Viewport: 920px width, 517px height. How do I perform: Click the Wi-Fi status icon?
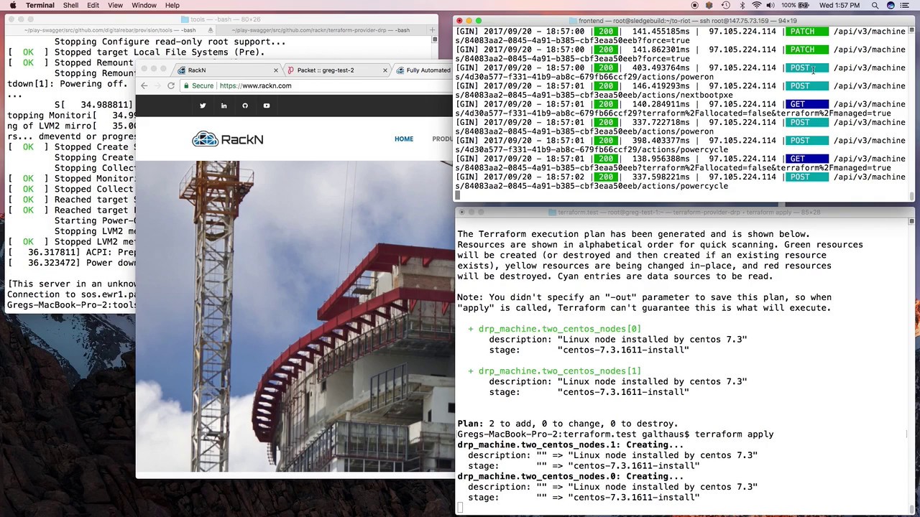click(x=757, y=5)
